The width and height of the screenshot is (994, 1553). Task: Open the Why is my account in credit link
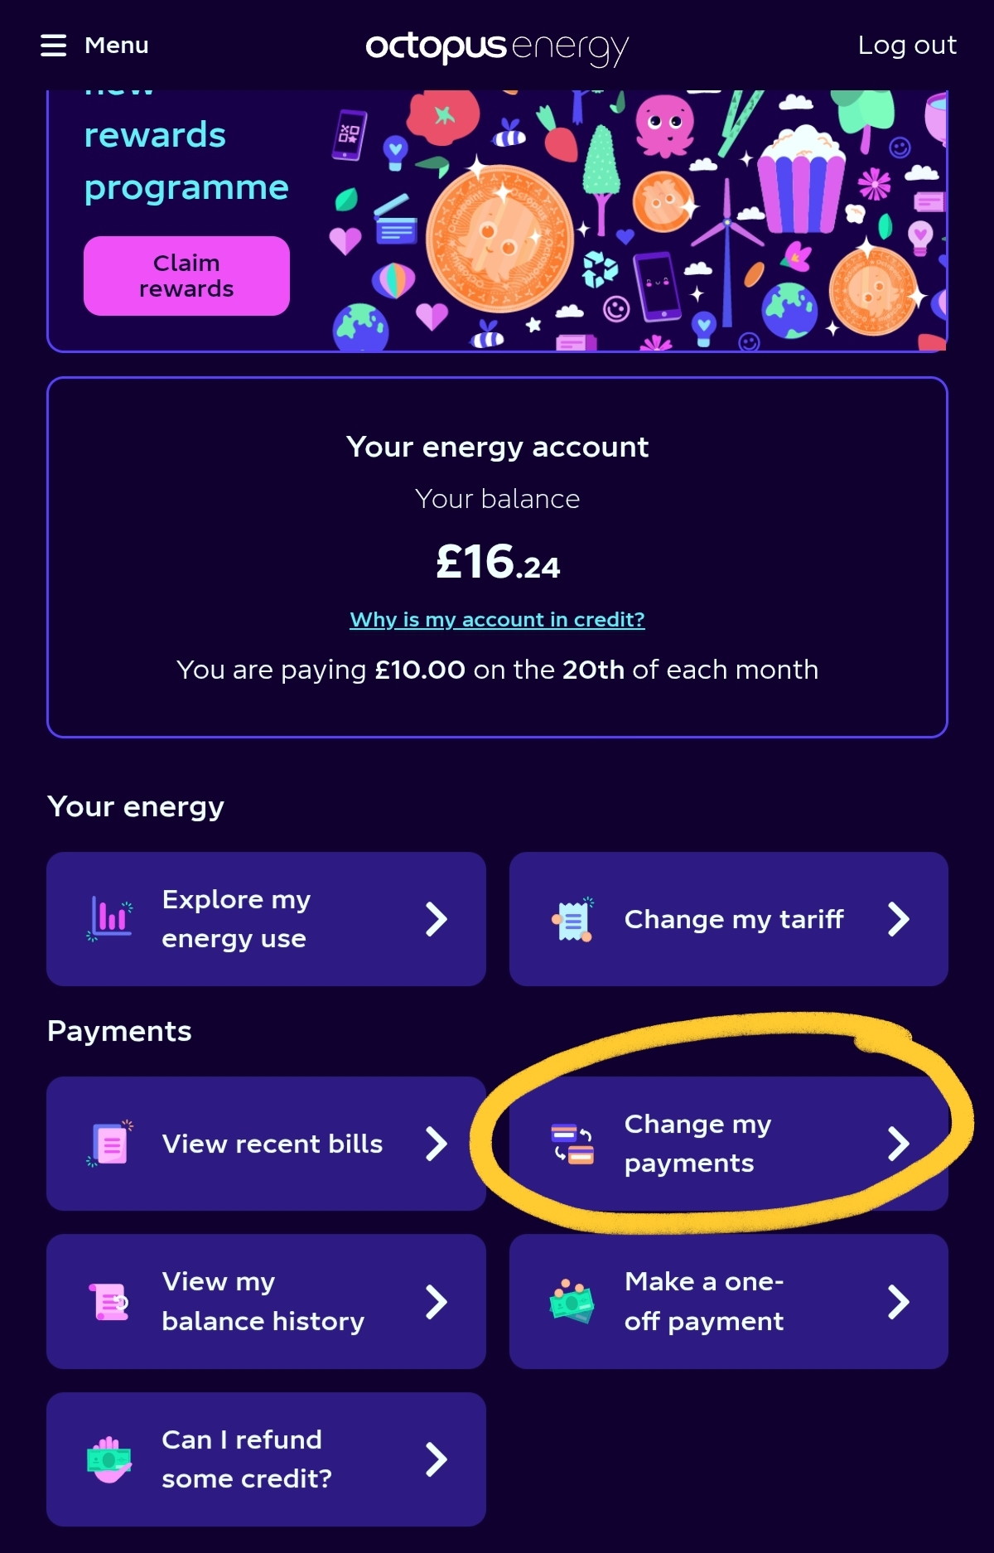tap(497, 620)
